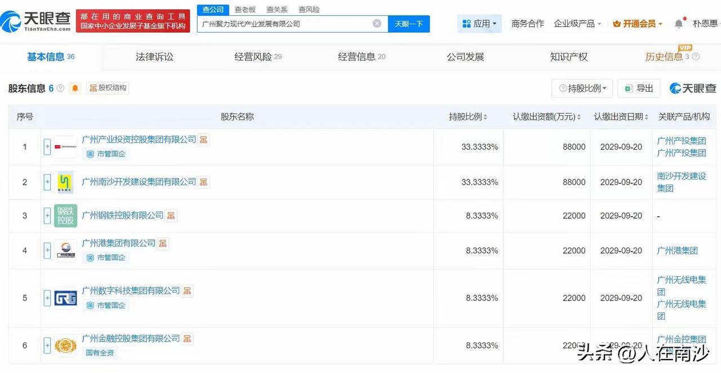The height and width of the screenshot is (373, 721).
Task: Open the 经营风险 tab
Action: coord(258,57)
